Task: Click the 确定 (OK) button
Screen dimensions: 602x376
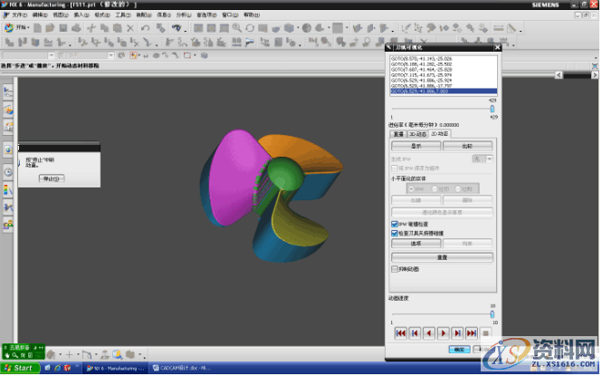Action: 460,348
